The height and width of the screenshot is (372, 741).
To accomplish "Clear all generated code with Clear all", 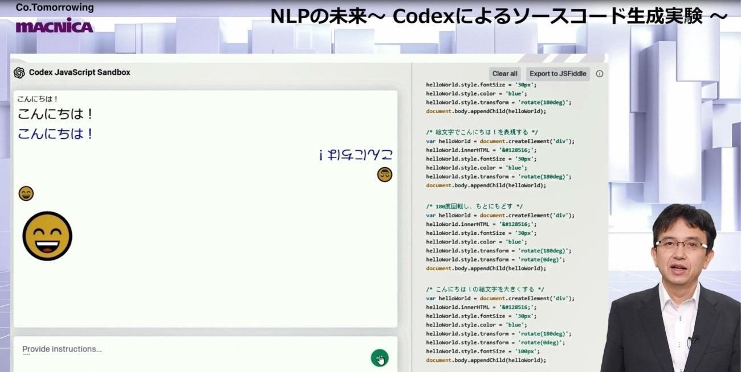I will [x=504, y=74].
